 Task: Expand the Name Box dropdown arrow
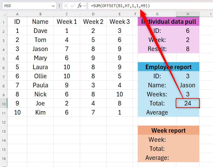53,6
